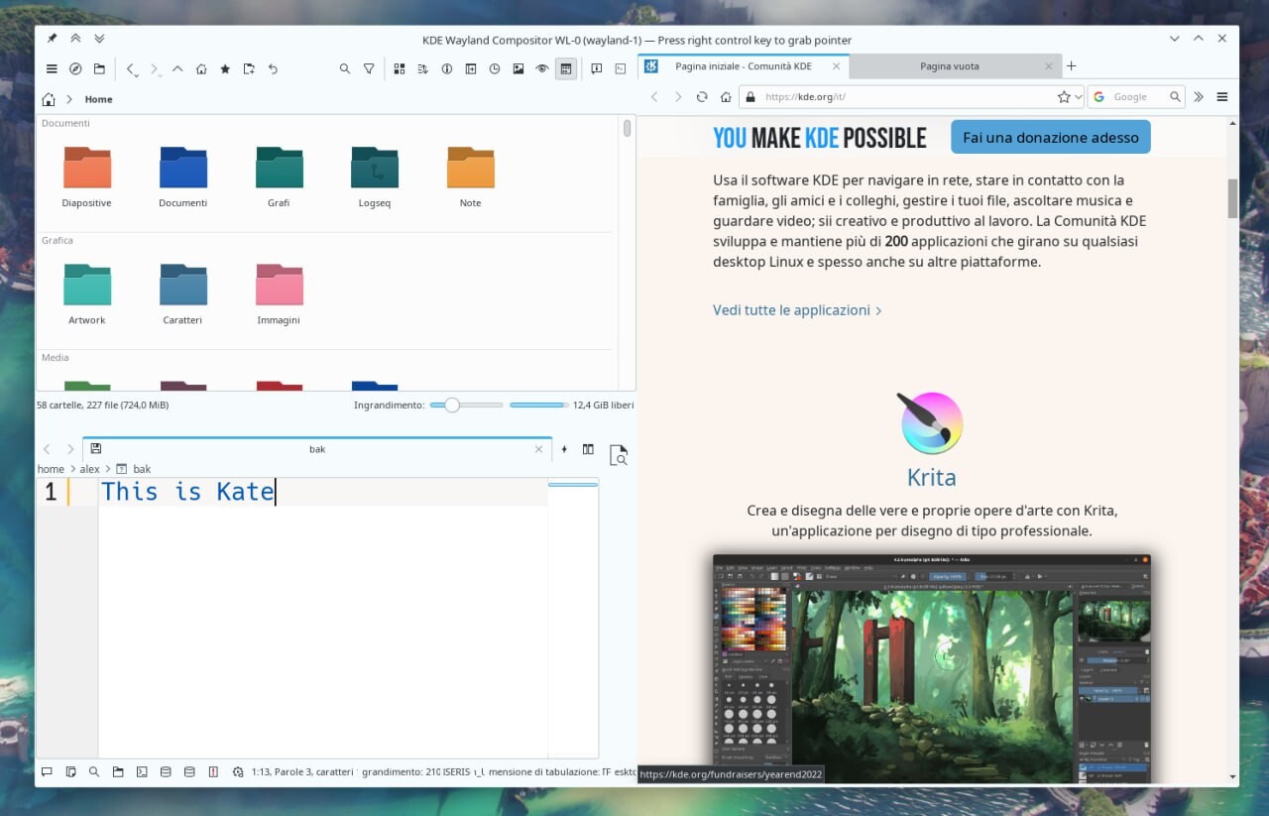Click the free disk space bar in Dolphin
This screenshot has width=1269, height=816.
point(538,405)
